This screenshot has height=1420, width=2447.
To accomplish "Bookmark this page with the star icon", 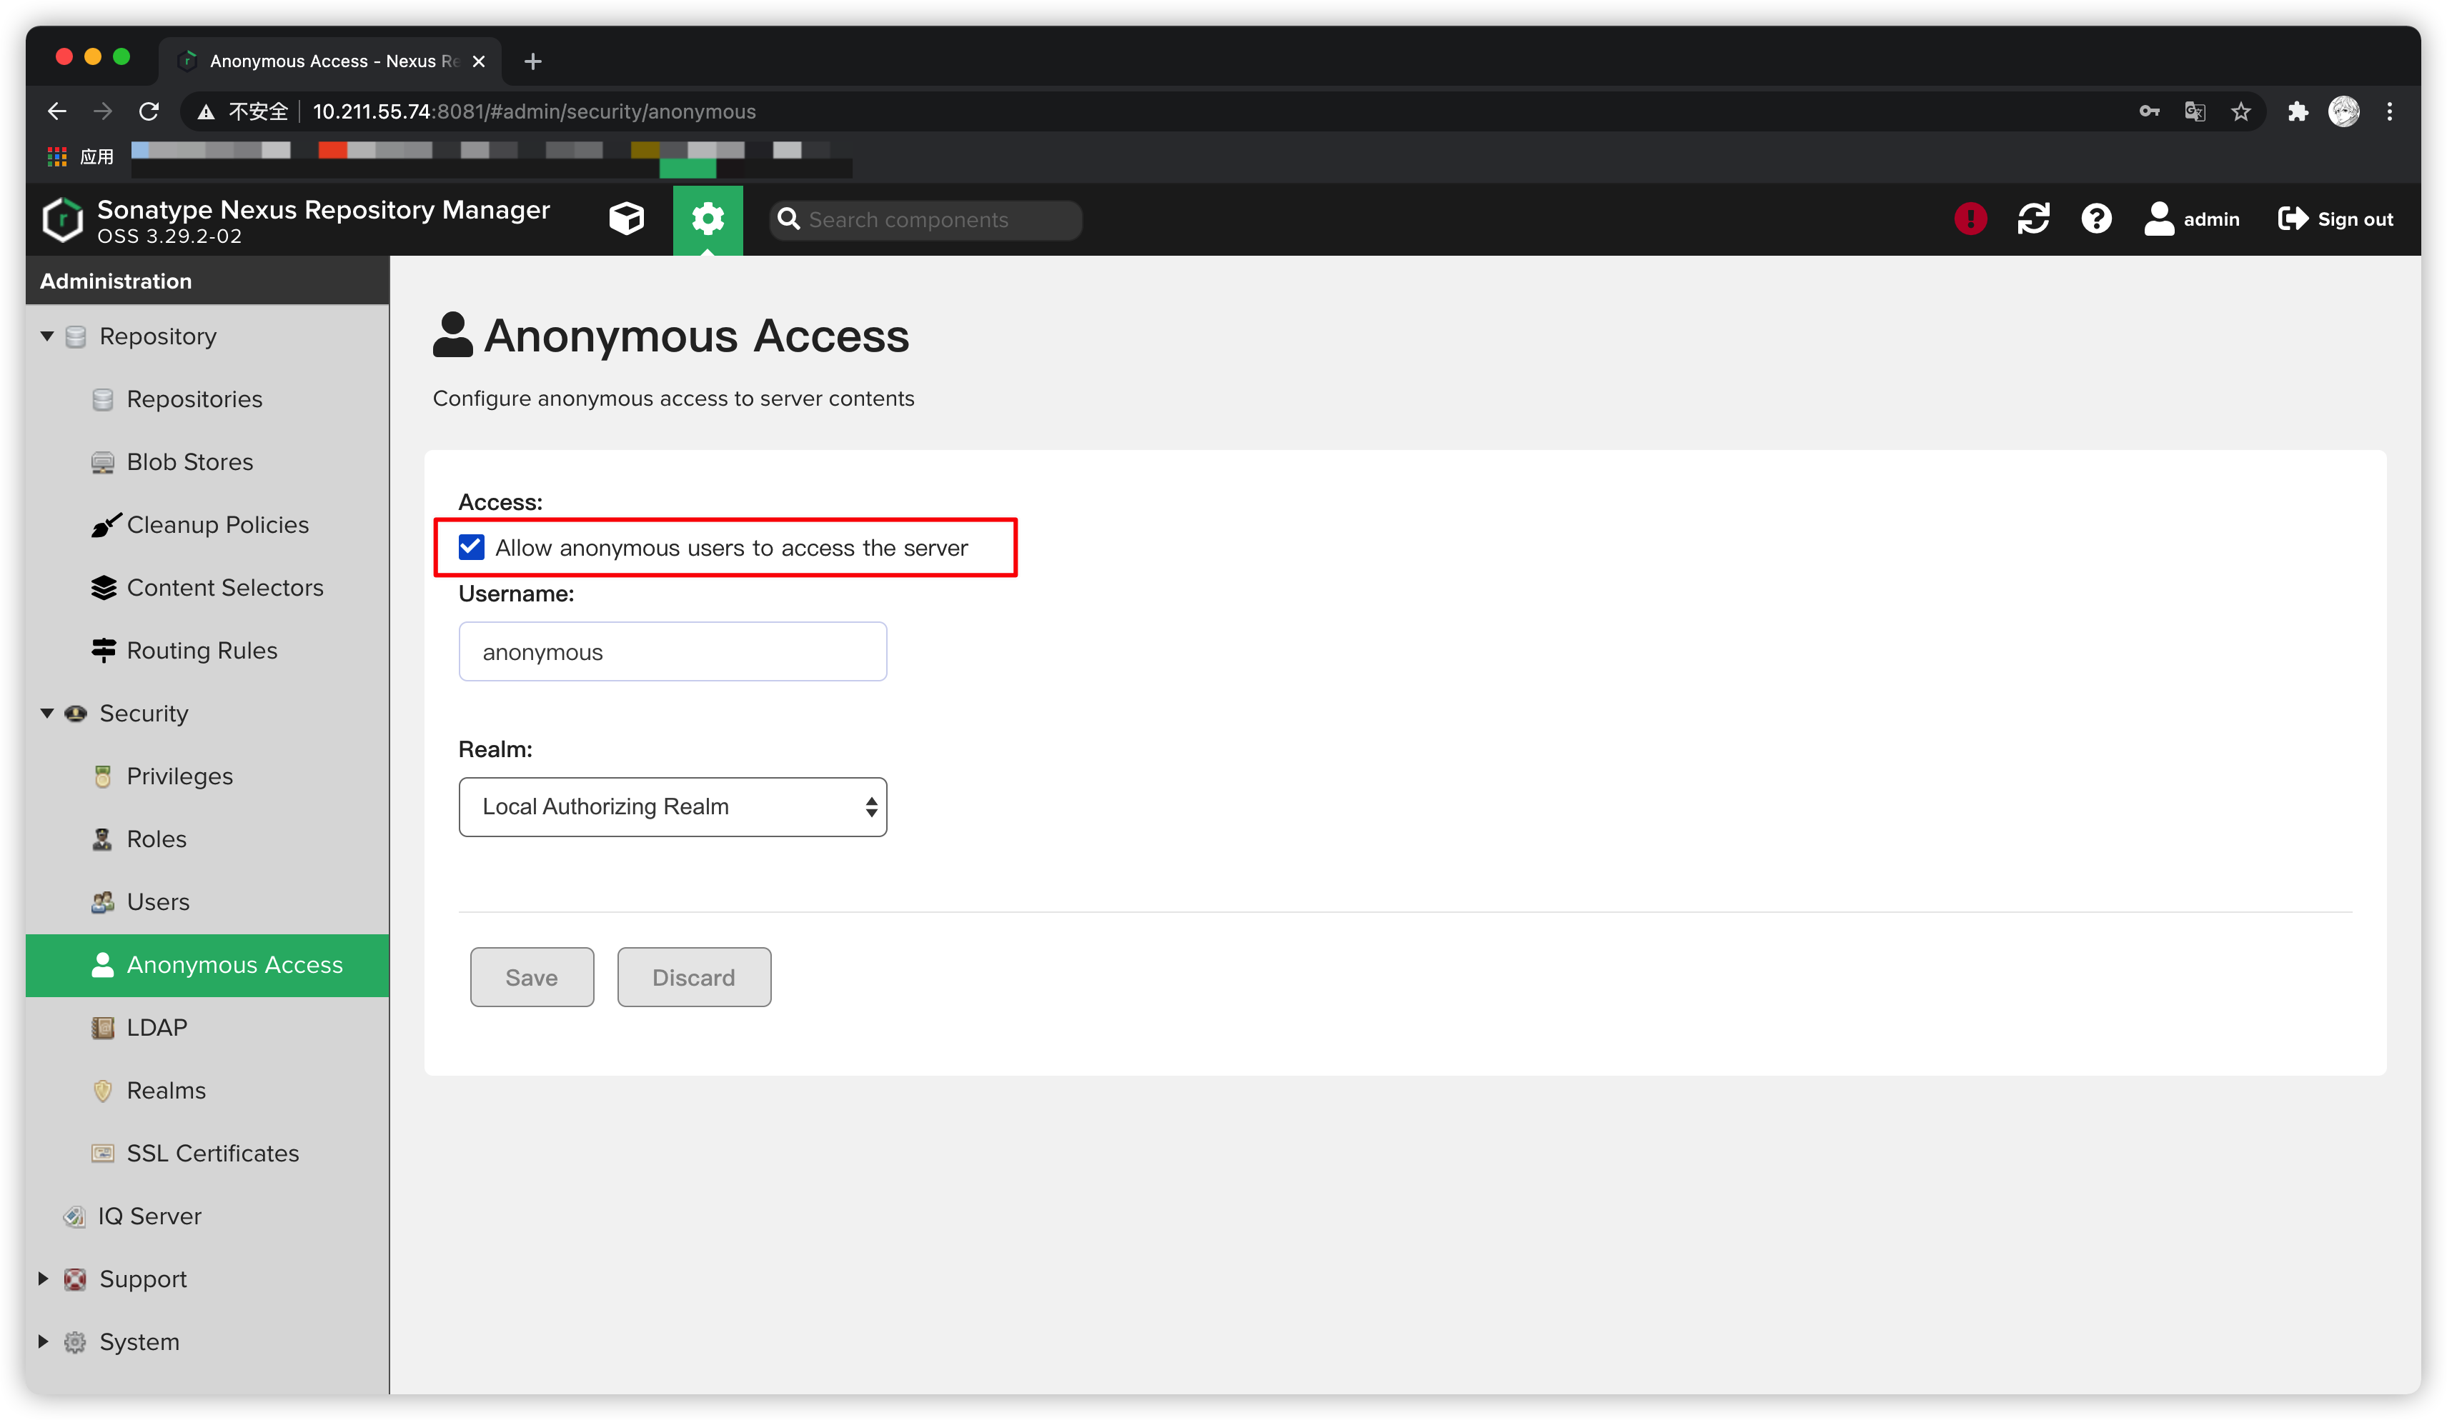I will click(x=2241, y=113).
